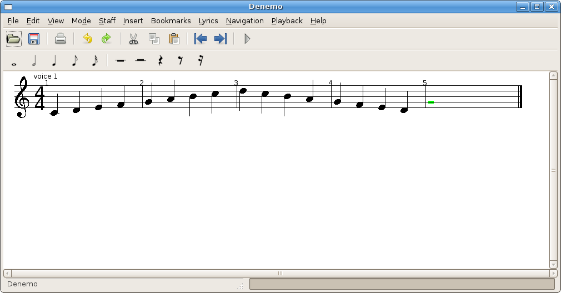Image resolution: width=561 pixels, height=293 pixels.
Task: Go to the last measure
Action: click(x=221, y=39)
